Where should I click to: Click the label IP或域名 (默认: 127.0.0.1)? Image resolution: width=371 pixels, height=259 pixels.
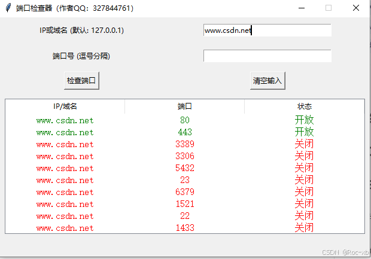click(x=81, y=31)
